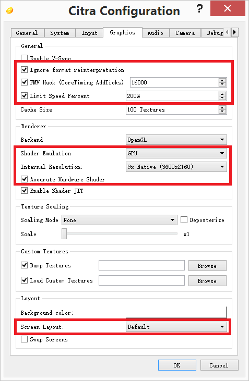Click the texture Scale slider handle
This screenshot has height=381, width=249.
[64, 233]
